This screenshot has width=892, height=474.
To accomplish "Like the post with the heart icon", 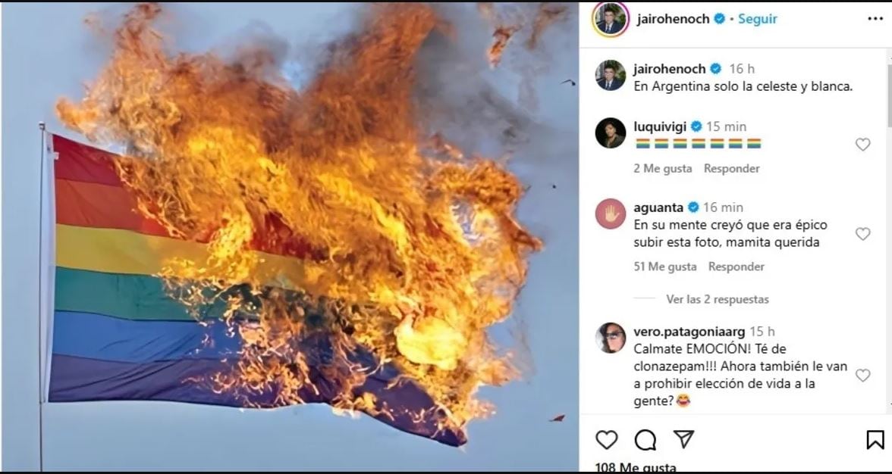I will click(x=607, y=440).
